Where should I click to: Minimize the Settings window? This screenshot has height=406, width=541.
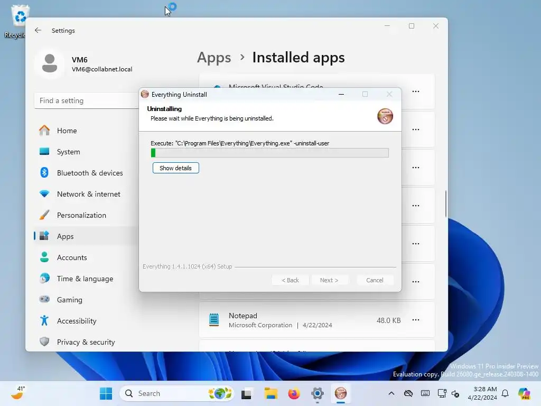(387, 26)
